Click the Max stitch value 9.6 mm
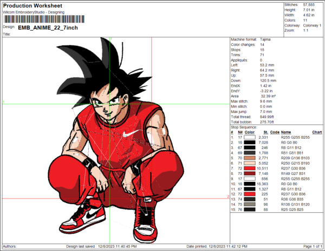 (266, 101)
